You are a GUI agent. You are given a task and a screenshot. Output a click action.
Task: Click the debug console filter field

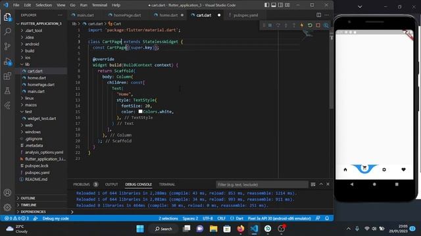point(262,184)
